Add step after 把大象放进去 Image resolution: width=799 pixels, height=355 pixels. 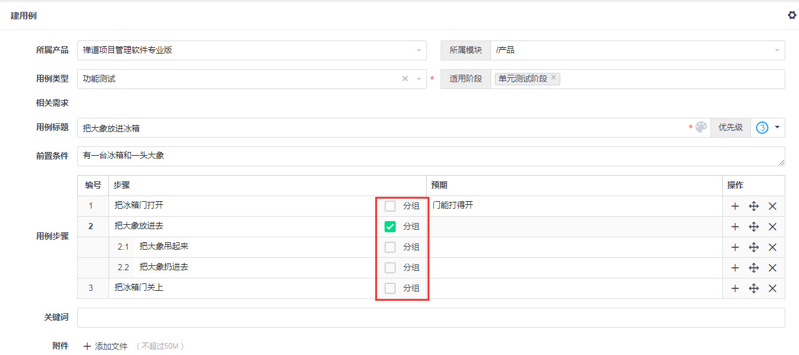[735, 227]
